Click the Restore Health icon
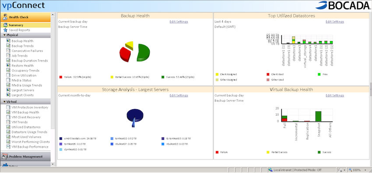Viewport: 372px width, 173px height. [x=8, y=66]
